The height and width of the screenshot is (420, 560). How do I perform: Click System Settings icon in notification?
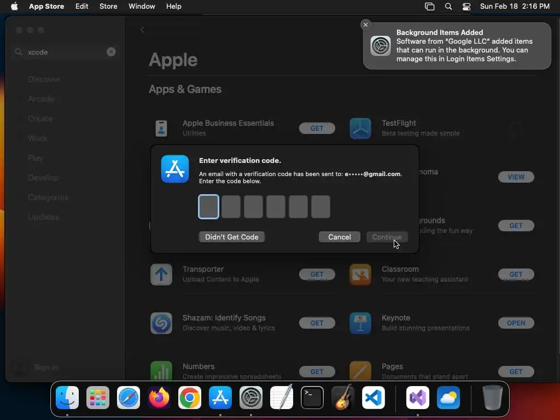(x=381, y=46)
